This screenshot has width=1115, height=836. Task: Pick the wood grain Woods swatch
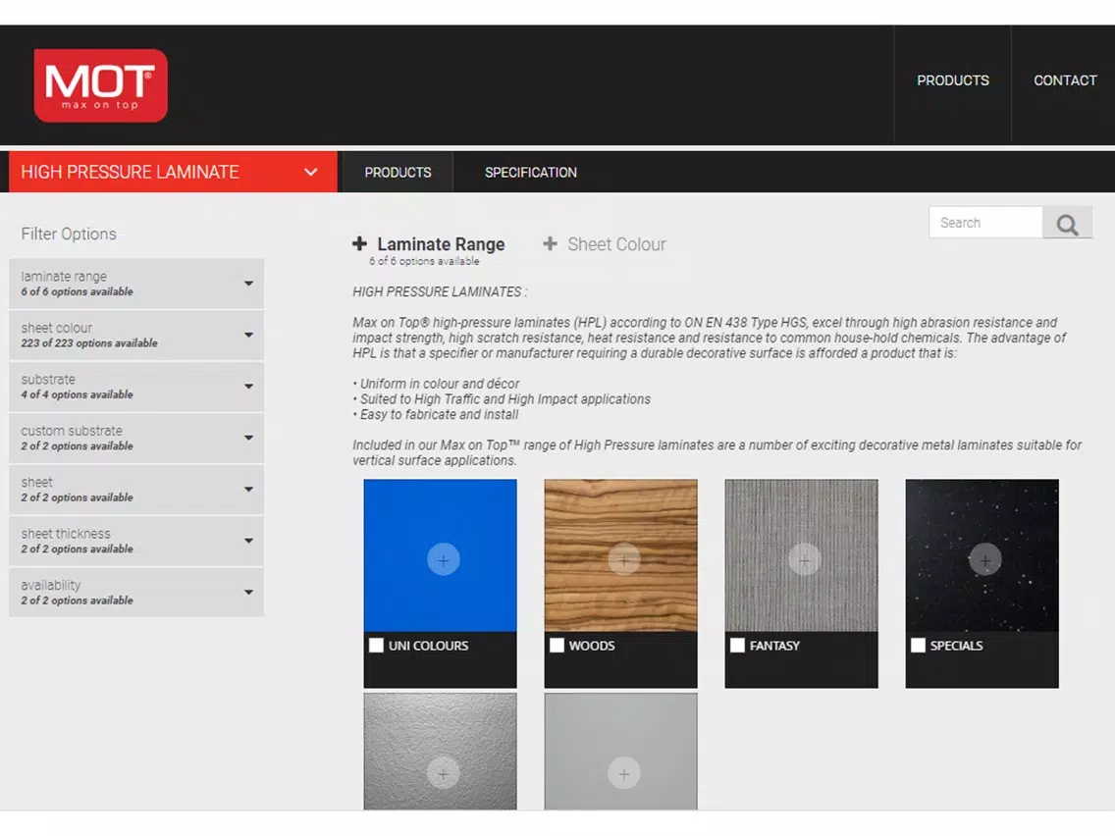[620, 555]
